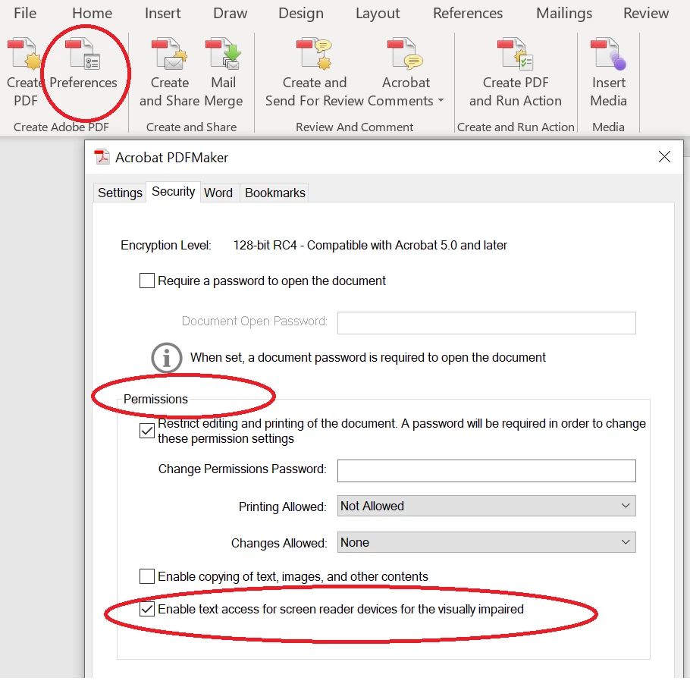Click the Create and Run Action group label
Screen dimensions: 690x687
[x=516, y=127]
